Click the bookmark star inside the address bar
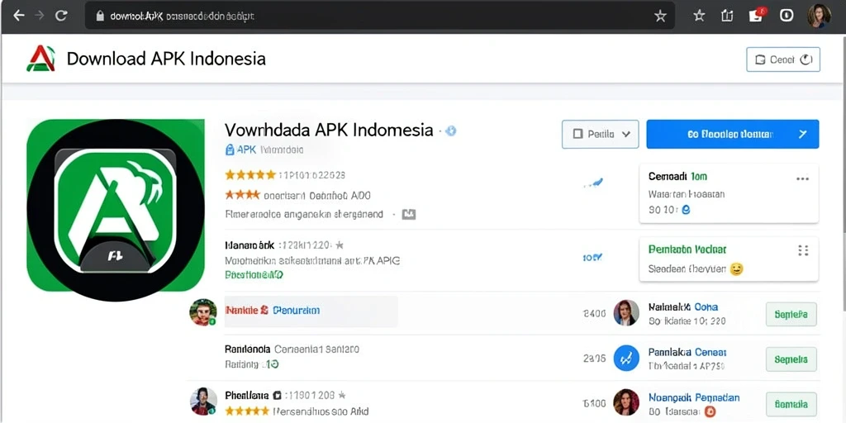The height and width of the screenshot is (423, 846). (x=660, y=17)
